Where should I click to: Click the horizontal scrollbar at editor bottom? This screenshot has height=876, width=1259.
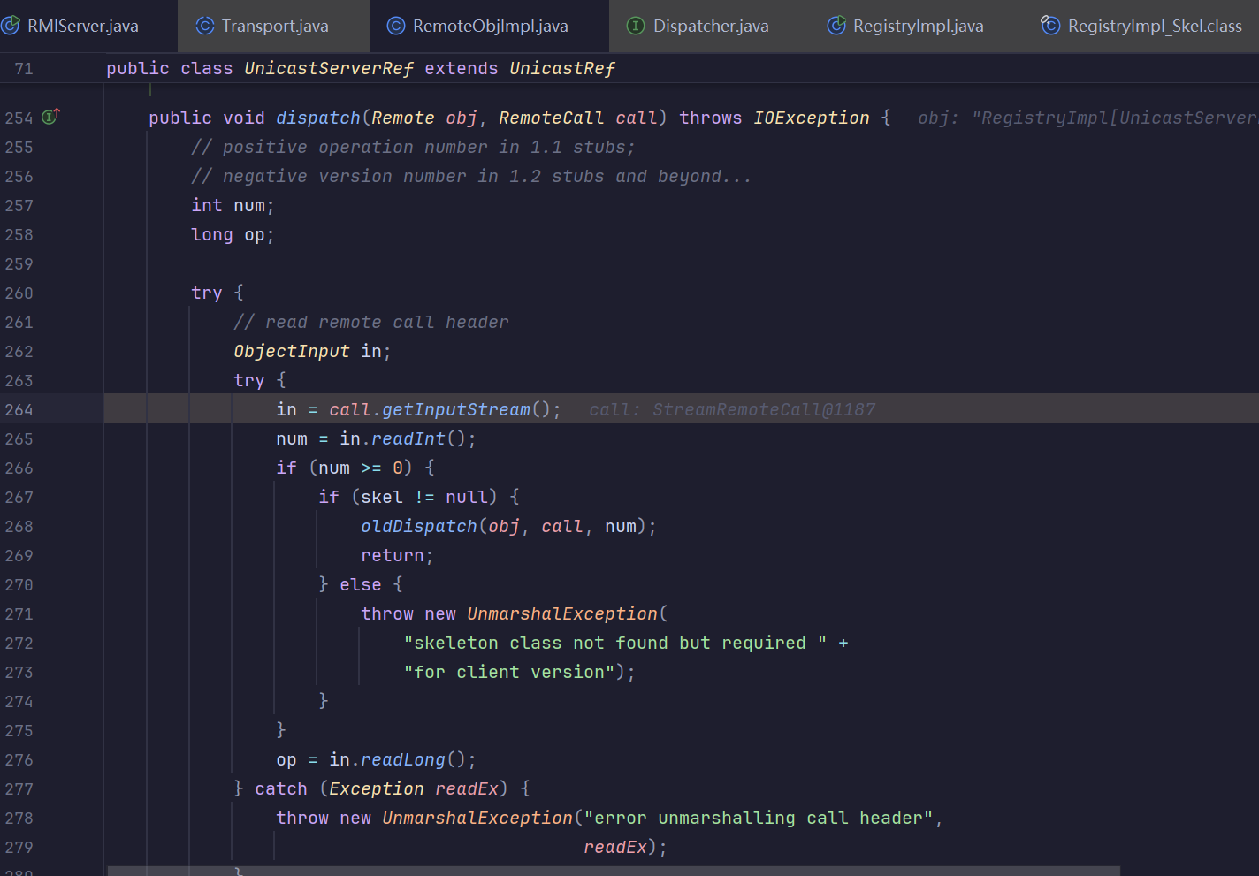(x=614, y=871)
